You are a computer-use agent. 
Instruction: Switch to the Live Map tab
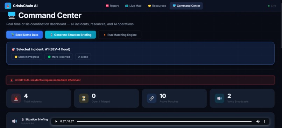click(x=133, y=6)
